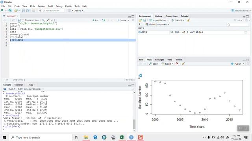Click the Create a Project icon
The width and height of the screenshot is (252, 141).
coord(10,11)
